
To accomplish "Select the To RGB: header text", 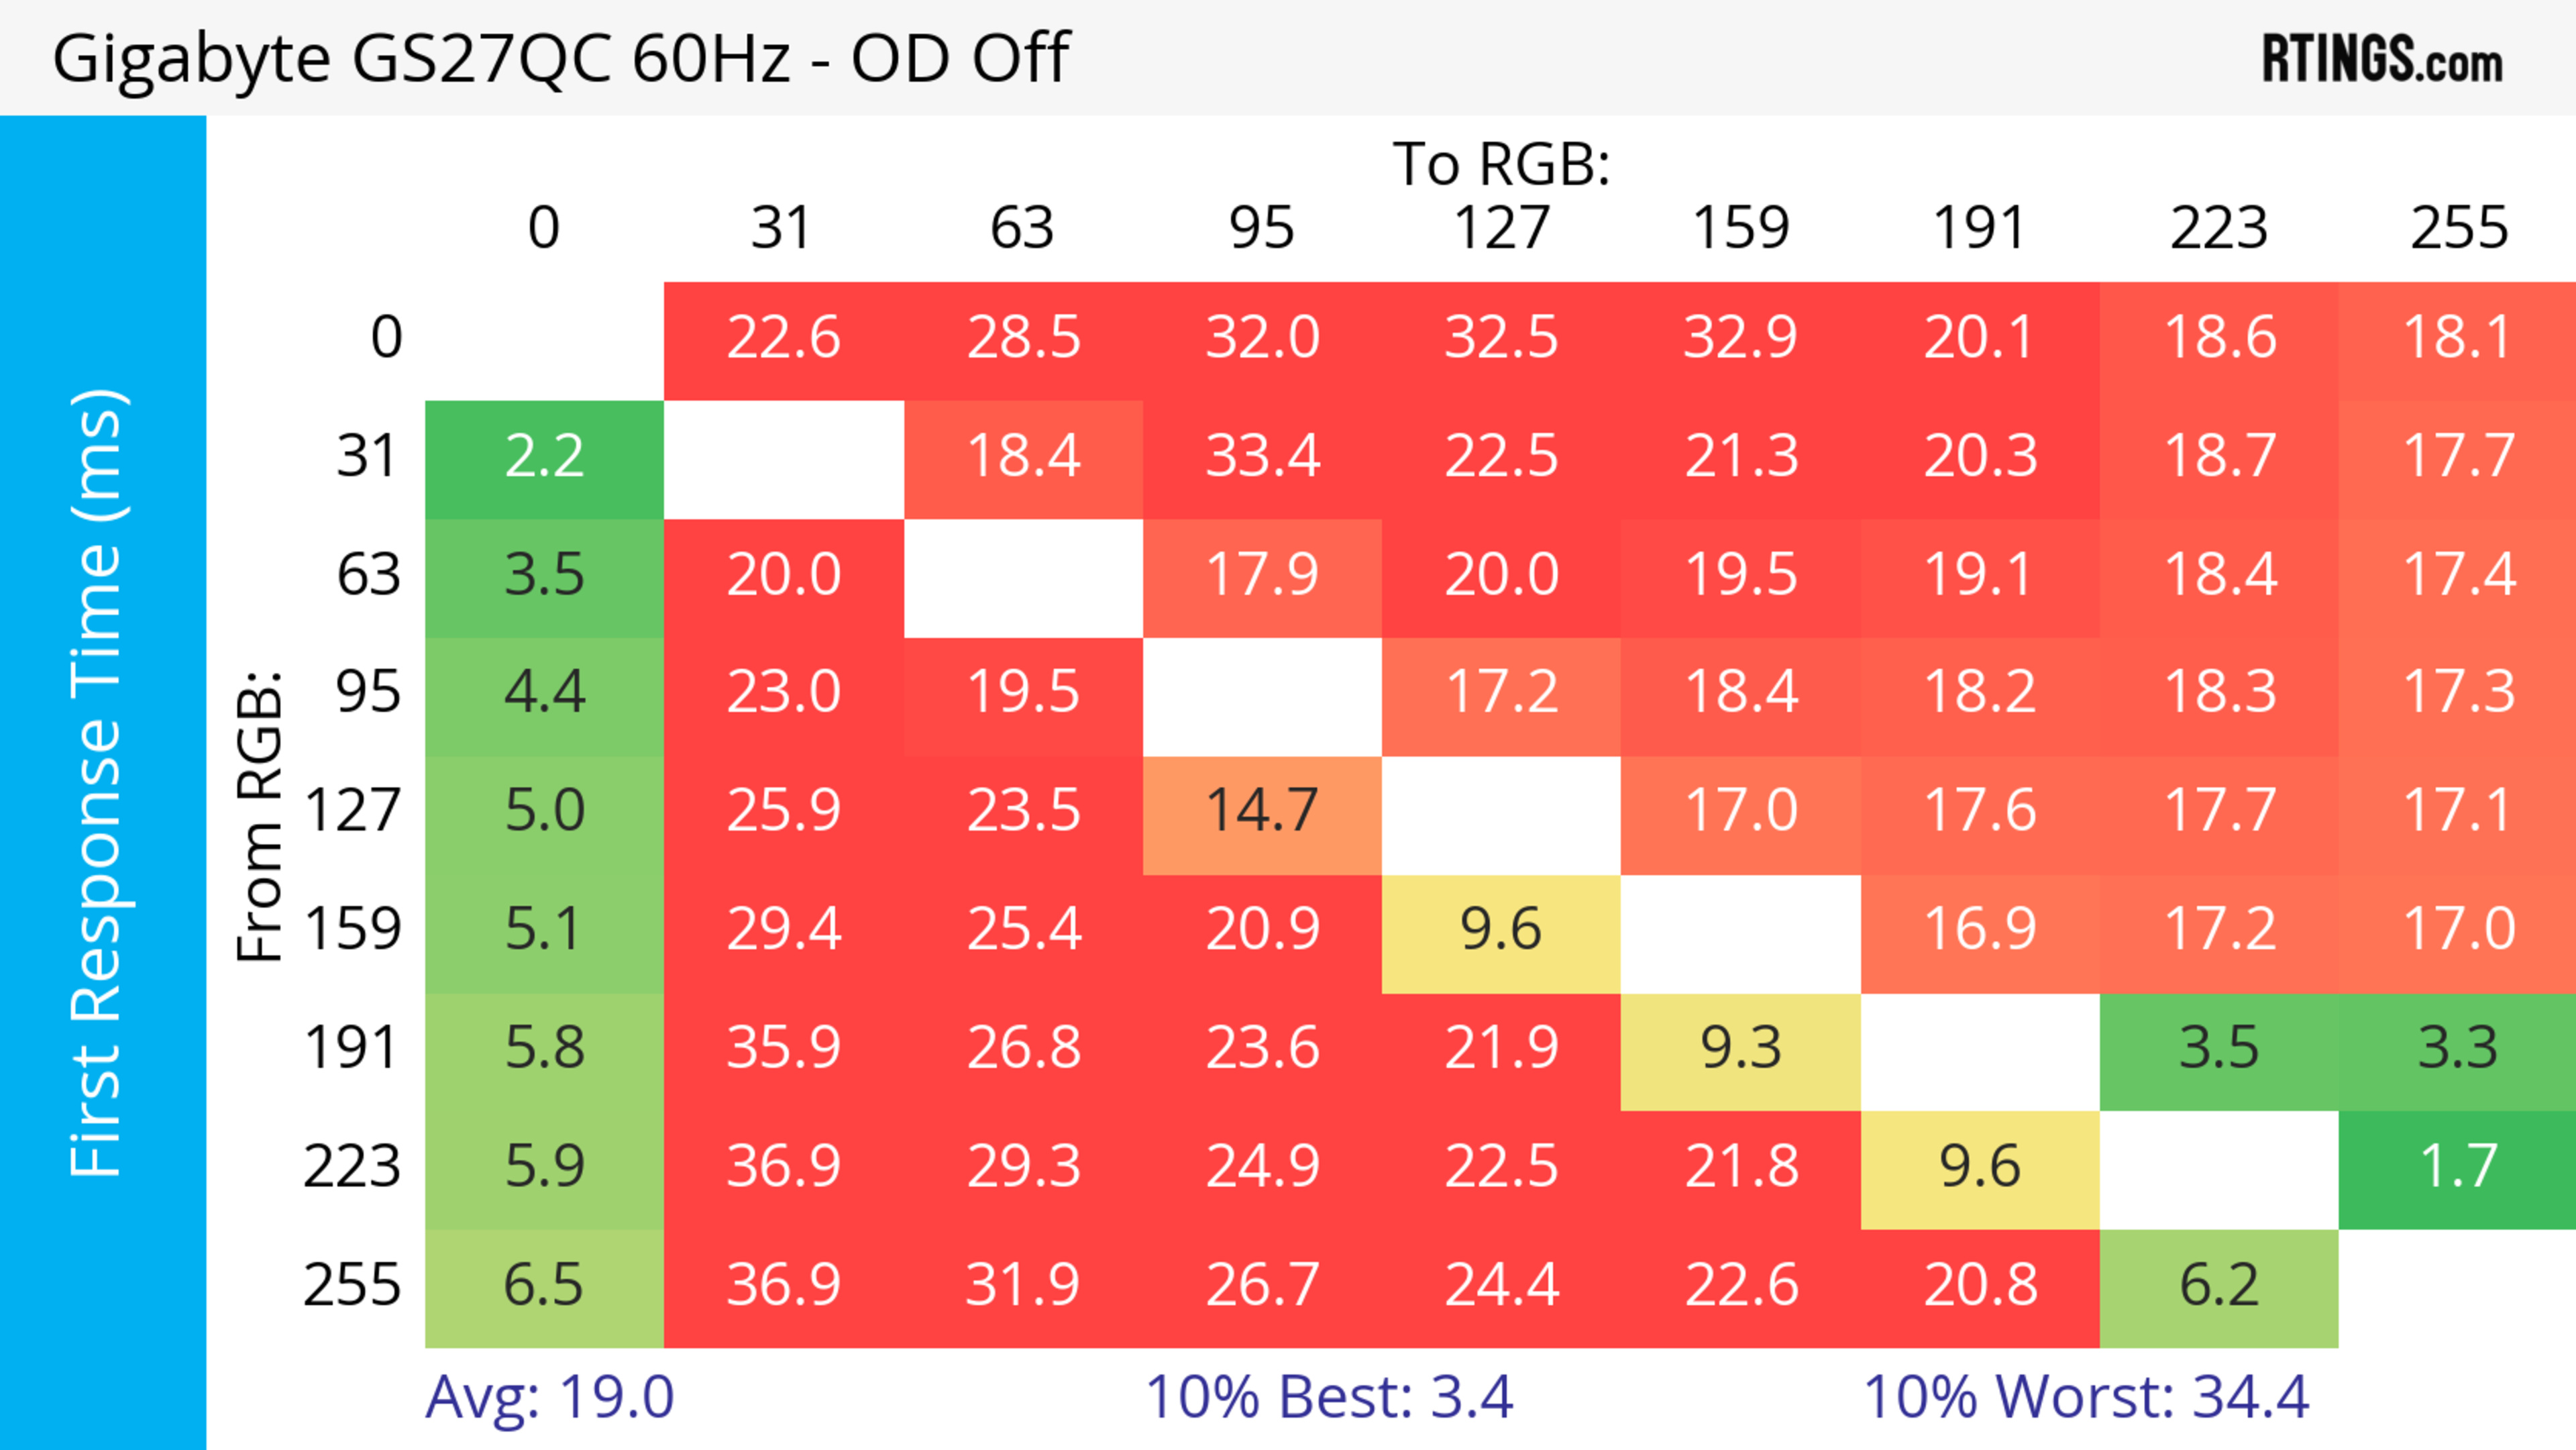I will point(1501,164).
